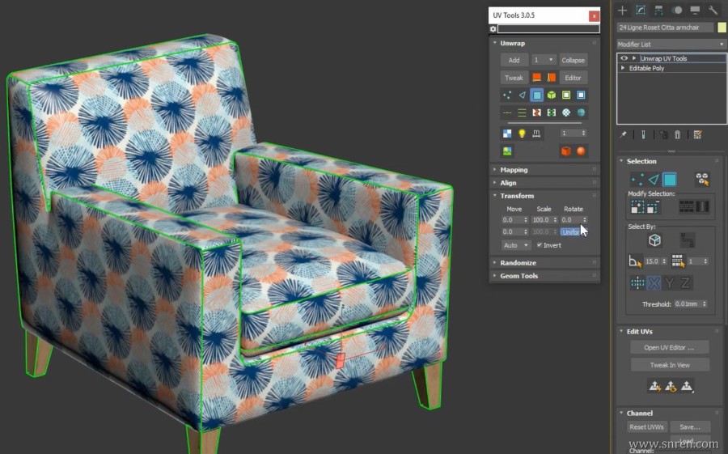Image resolution: width=728 pixels, height=454 pixels.
Task: Open the Create (plus) command panel tab
Action: tap(623, 11)
